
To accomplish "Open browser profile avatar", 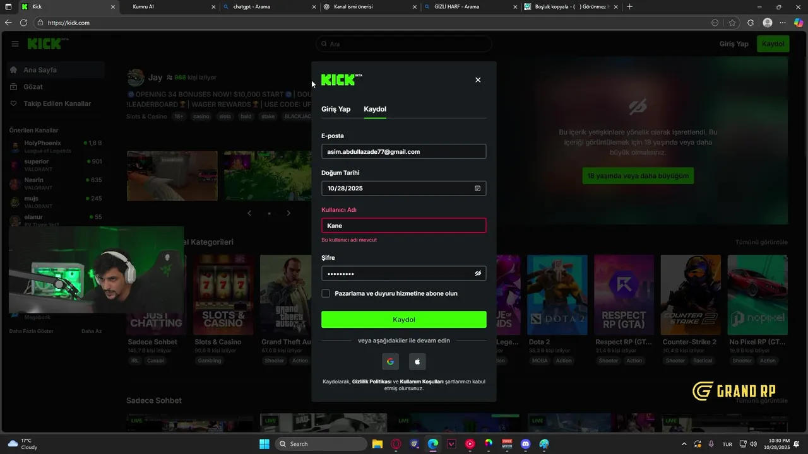I will pyautogui.click(x=768, y=23).
